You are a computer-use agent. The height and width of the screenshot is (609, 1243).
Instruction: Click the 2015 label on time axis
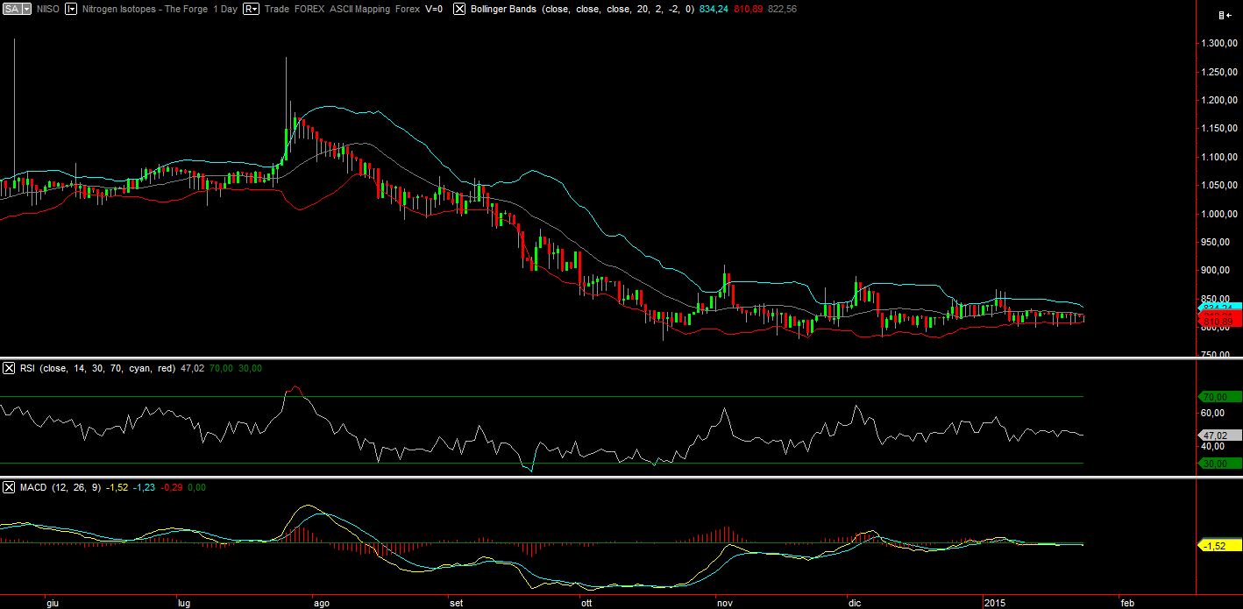tap(995, 604)
